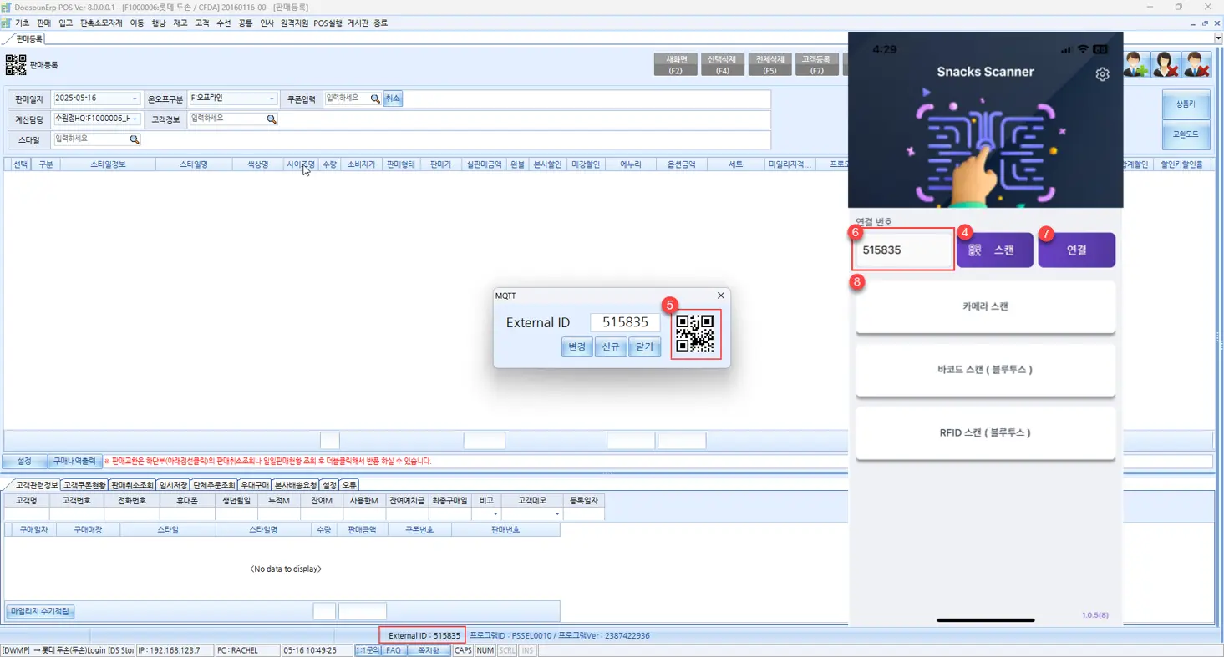Image resolution: width=1224 pixels, height=657 pixels.
Task: Click the 마일리지 수기적립 button
Action: [40, 612]
